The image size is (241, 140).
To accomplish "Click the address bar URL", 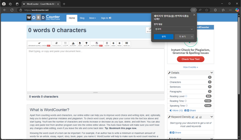I will (x=36, y=10).
